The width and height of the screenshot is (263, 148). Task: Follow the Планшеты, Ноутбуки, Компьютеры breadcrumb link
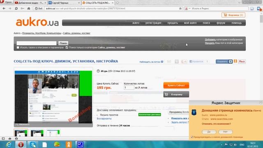(x=42, y=33)
